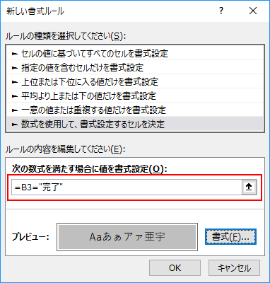Click arrow bullet beside 数式を使用して rule

(15, 125)
